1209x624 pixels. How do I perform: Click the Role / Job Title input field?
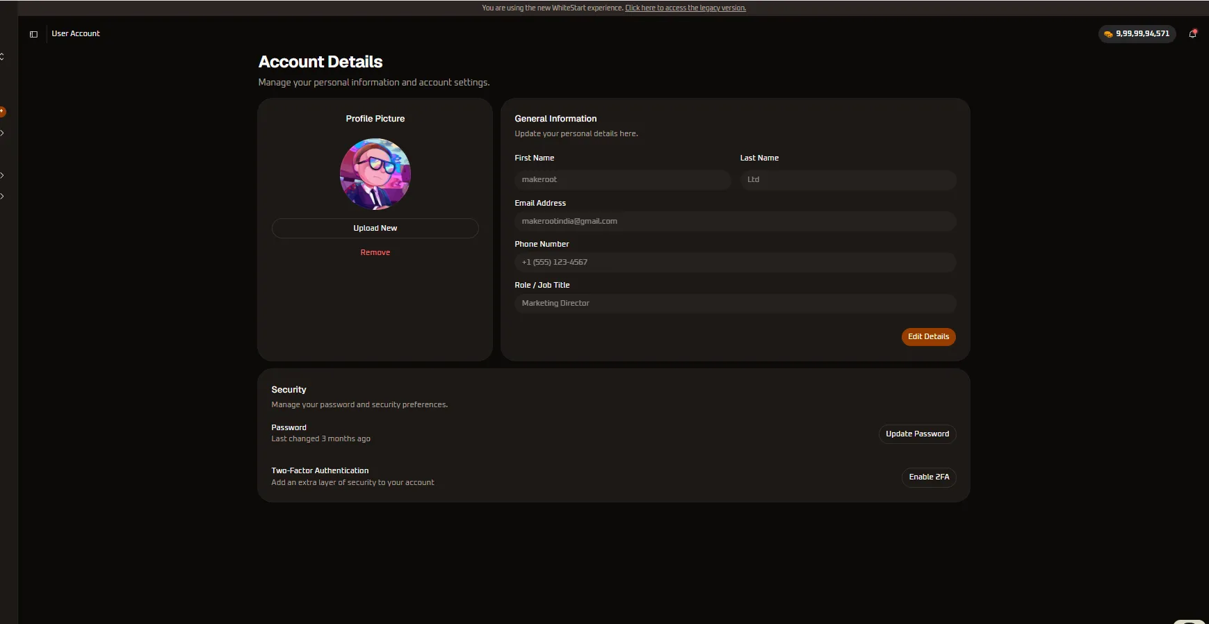coord(736,304)
